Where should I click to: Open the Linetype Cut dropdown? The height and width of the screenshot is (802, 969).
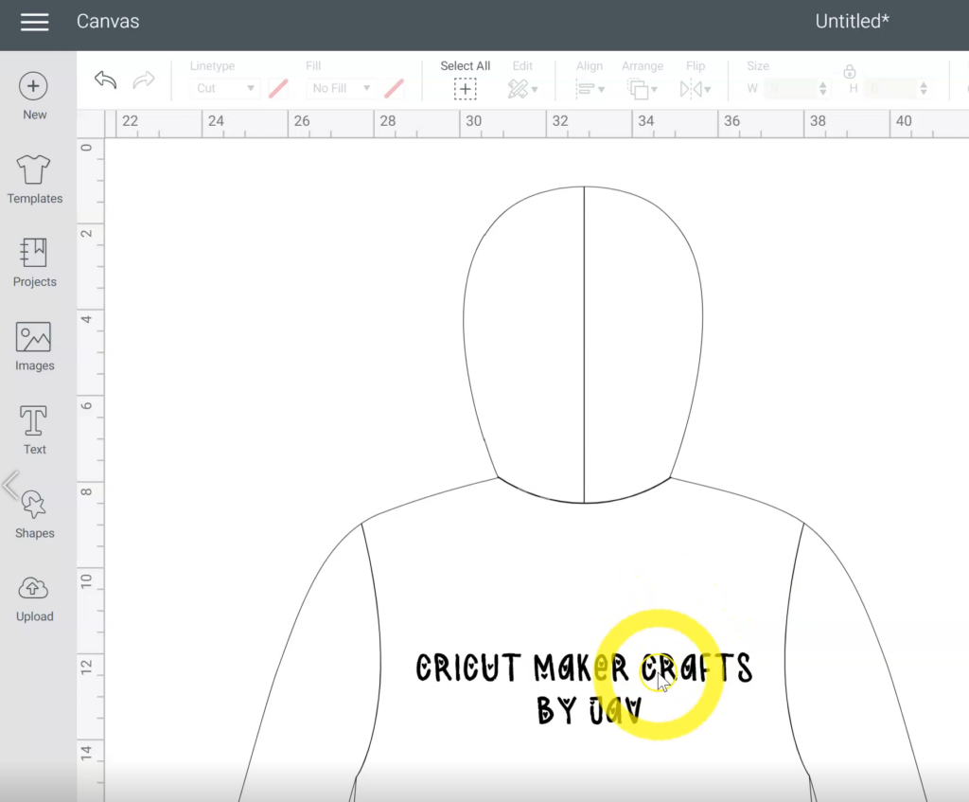coord(224,88)
